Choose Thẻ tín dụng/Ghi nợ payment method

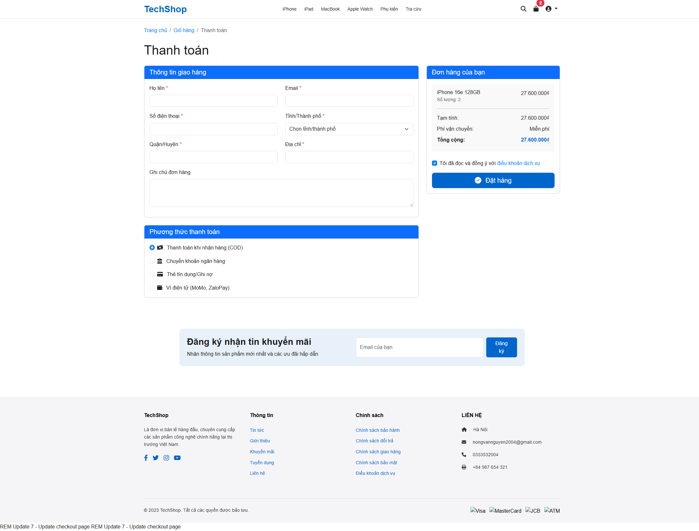(x=152, y=274)
